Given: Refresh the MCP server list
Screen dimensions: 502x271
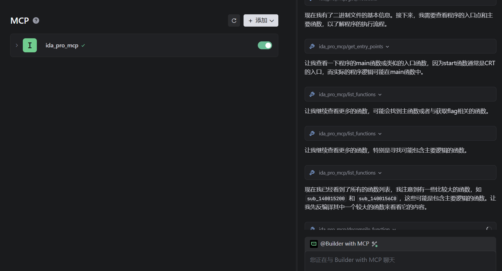Looking at the screenshot, I should 234,20.
